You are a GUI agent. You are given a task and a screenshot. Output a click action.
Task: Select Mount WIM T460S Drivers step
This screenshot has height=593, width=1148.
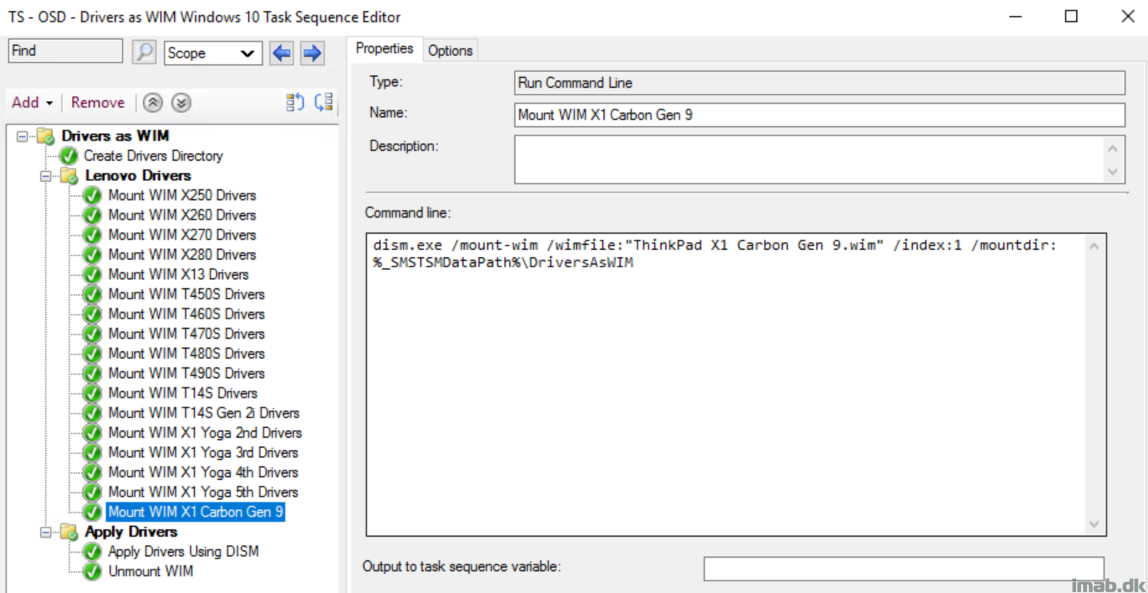[x=186, y=314]
